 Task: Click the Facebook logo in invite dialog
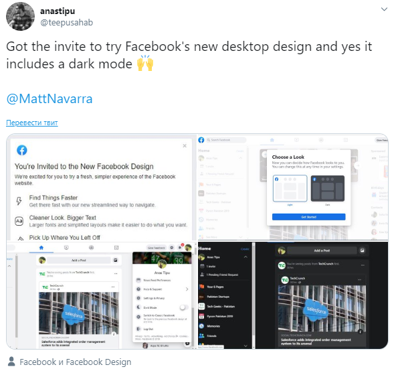(x=22, y=150)
